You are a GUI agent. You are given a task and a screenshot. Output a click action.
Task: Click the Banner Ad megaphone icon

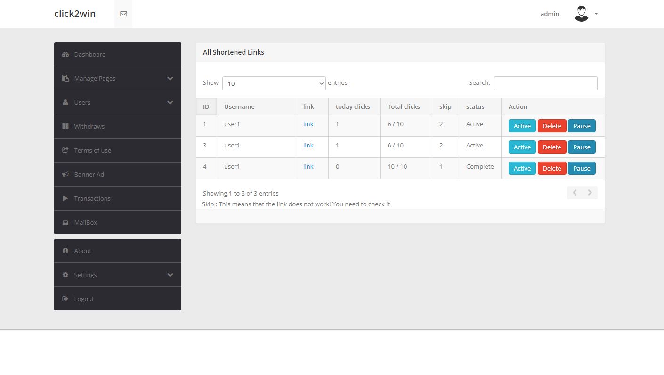(x=65, y=174)
